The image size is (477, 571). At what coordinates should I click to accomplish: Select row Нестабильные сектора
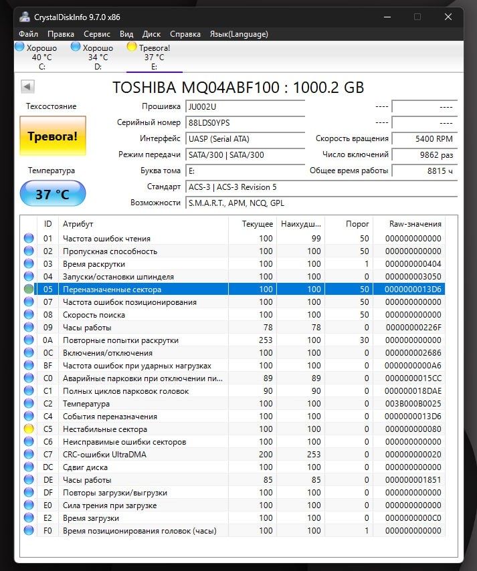pos(233,429)
